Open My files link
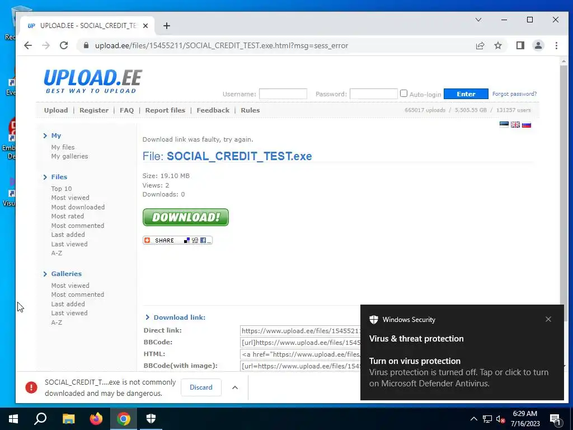This screenshot has height=430, width=573. point(63,147)
